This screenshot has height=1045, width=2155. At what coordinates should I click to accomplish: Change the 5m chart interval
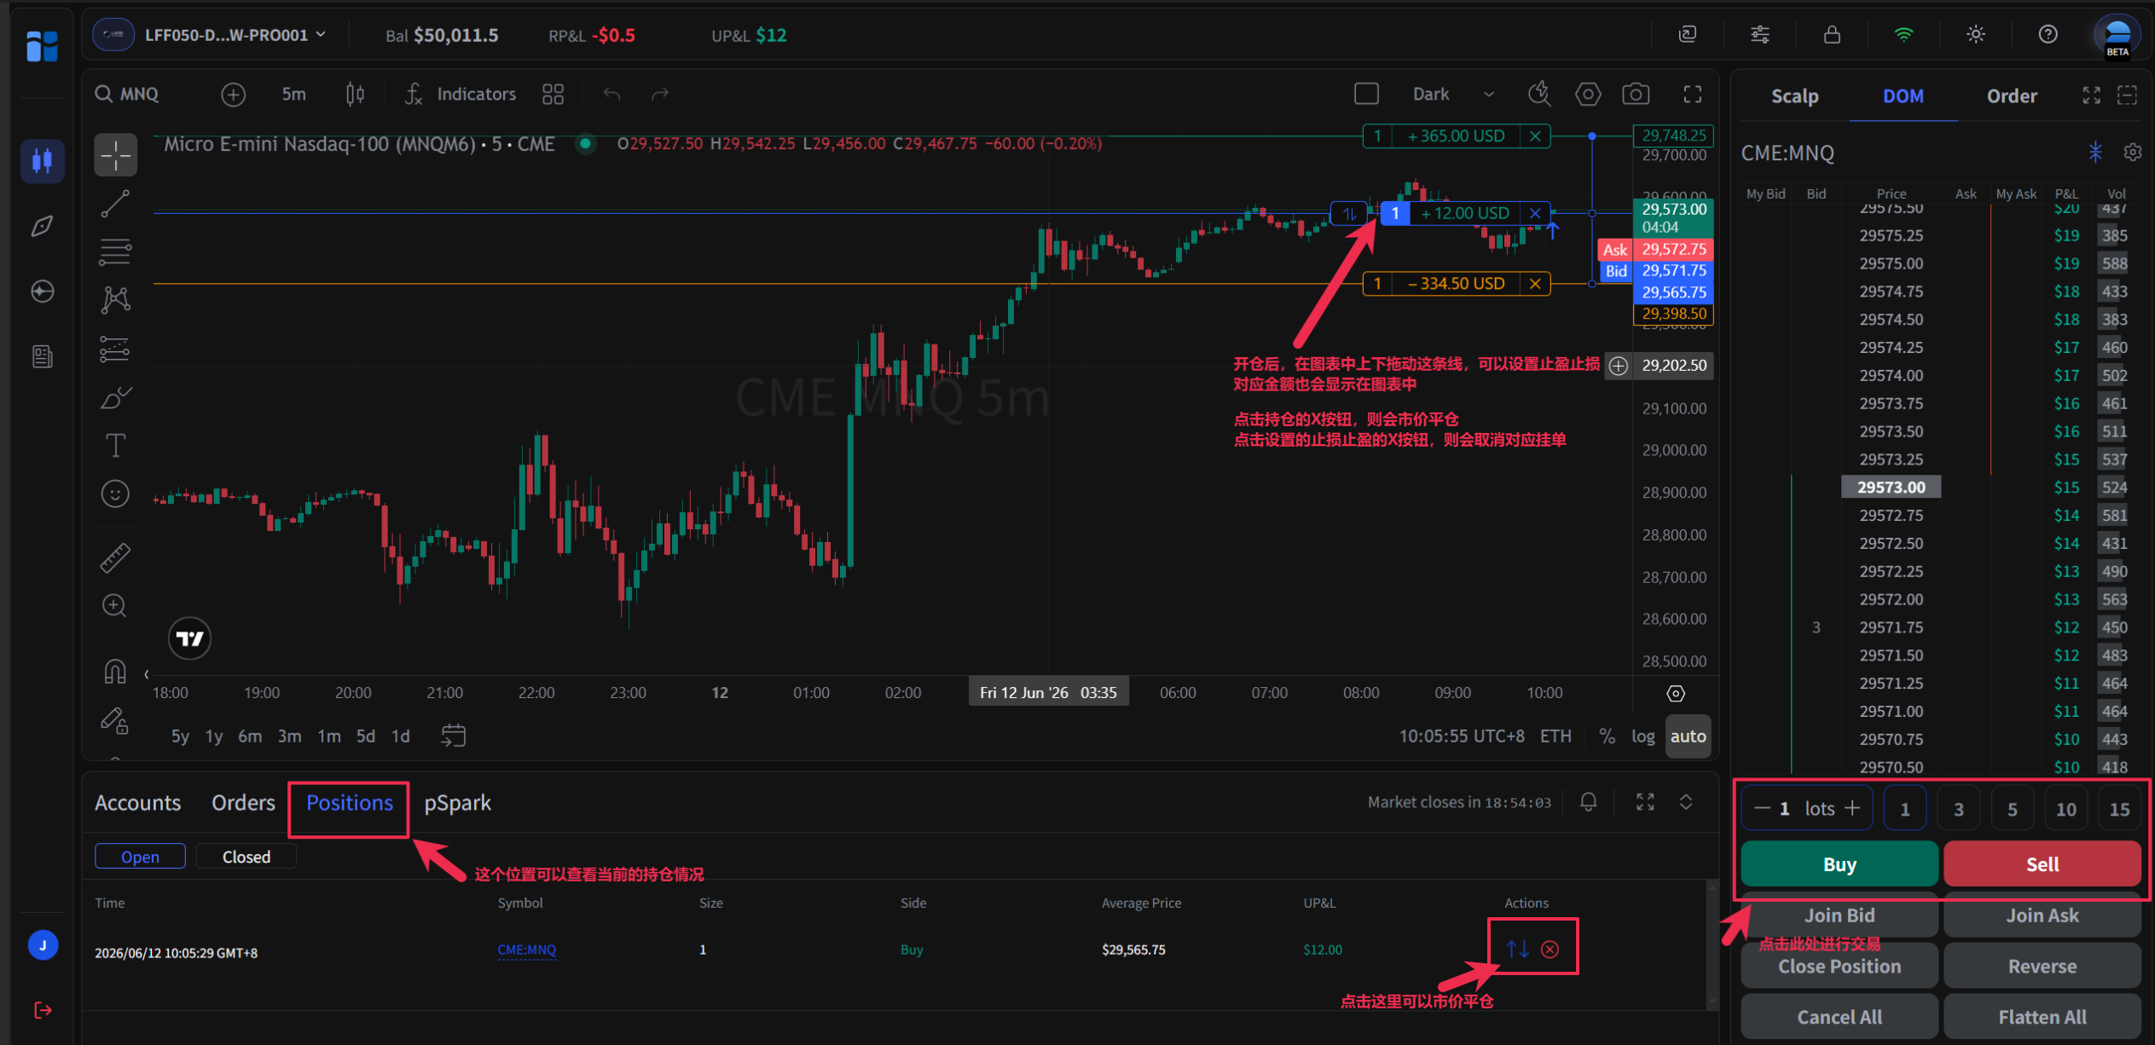[x=294, y=95]
